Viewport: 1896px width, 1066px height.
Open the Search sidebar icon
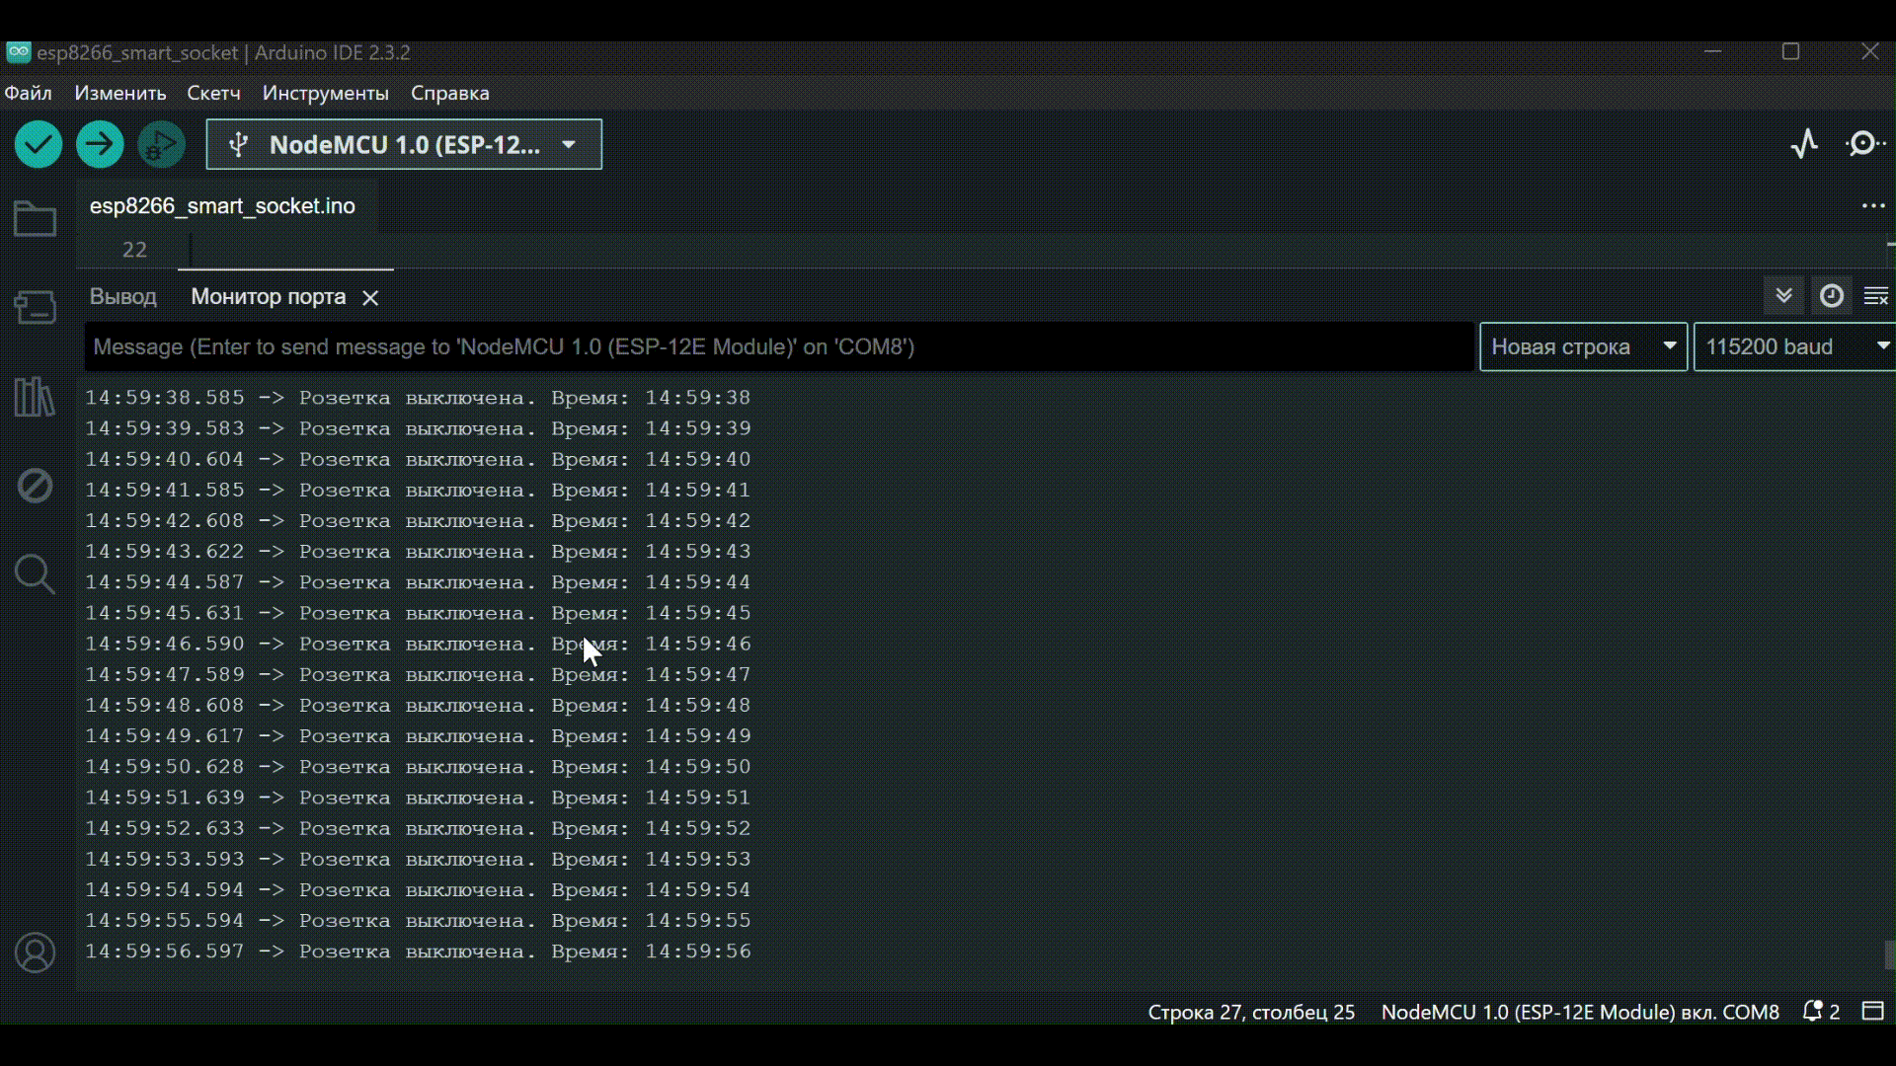pyautogui.click(x=35, y=574)
